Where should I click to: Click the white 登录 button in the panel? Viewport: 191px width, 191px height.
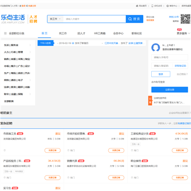click(161, 74)
